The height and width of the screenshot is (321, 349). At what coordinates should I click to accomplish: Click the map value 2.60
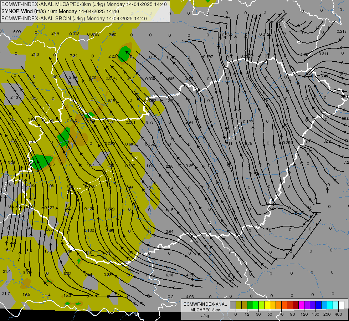[x=113, y=35]
